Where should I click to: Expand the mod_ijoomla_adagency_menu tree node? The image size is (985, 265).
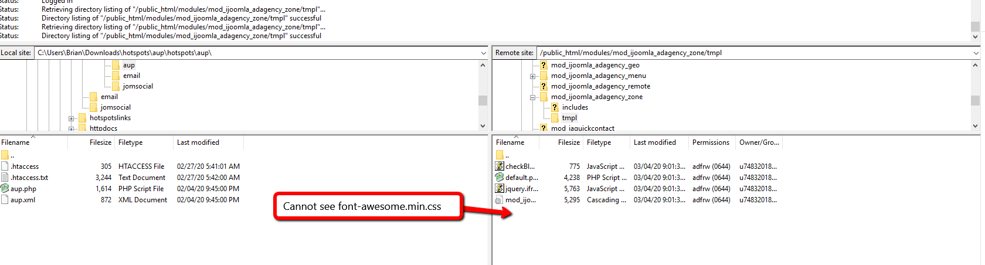pos(533,76)
